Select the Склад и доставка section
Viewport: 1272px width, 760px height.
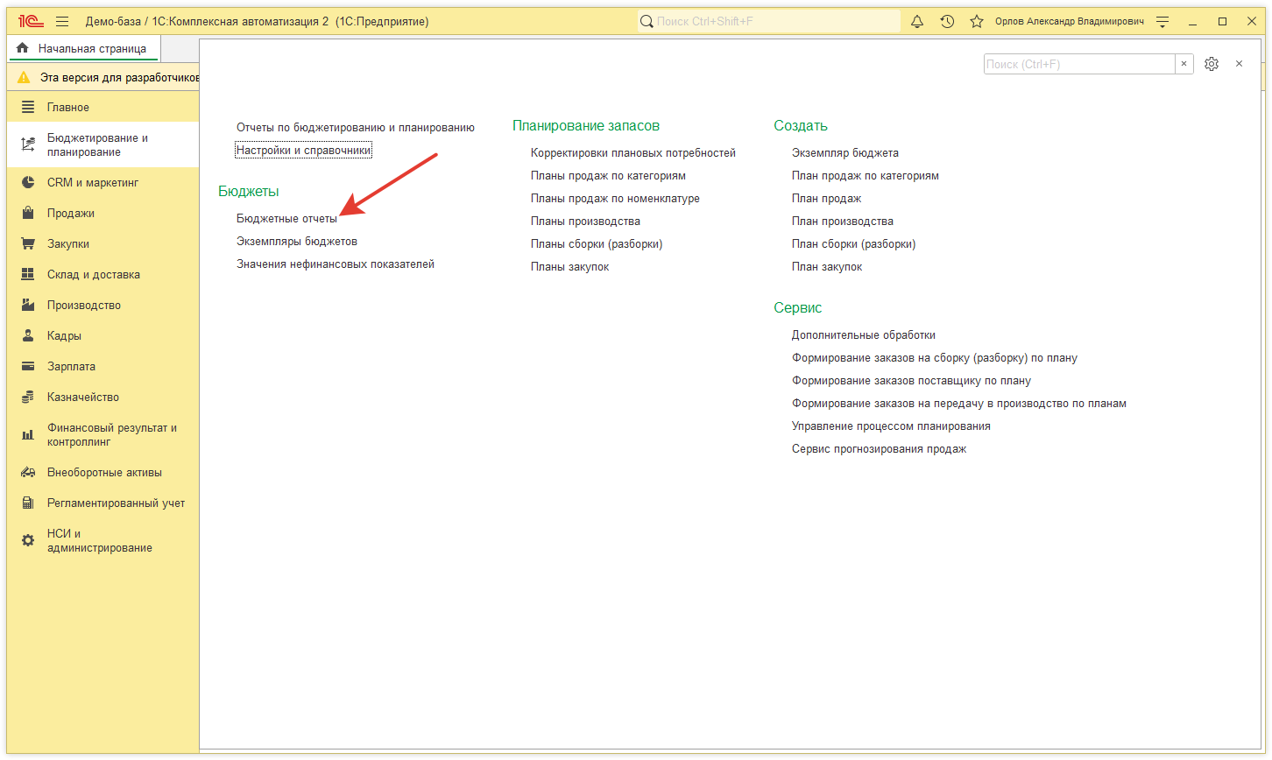(x=94, y=275)
